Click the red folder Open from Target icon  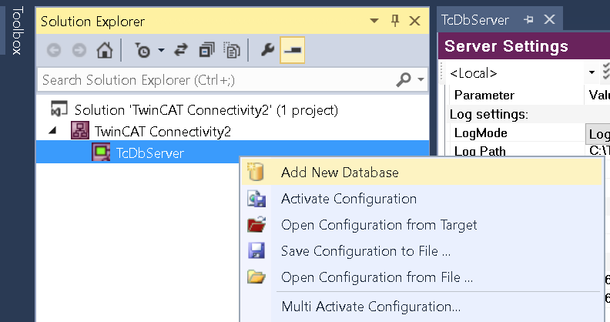click(256, 224)
